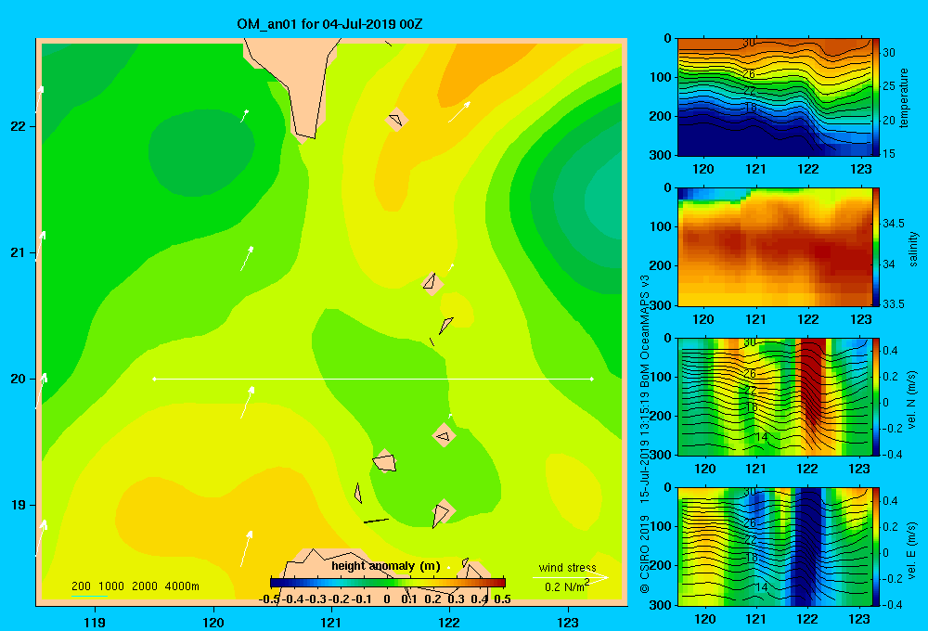Click the 'vel. E (m/s)' axis label
This screenshot has width=928, height=631.
(x=911, y=549)
